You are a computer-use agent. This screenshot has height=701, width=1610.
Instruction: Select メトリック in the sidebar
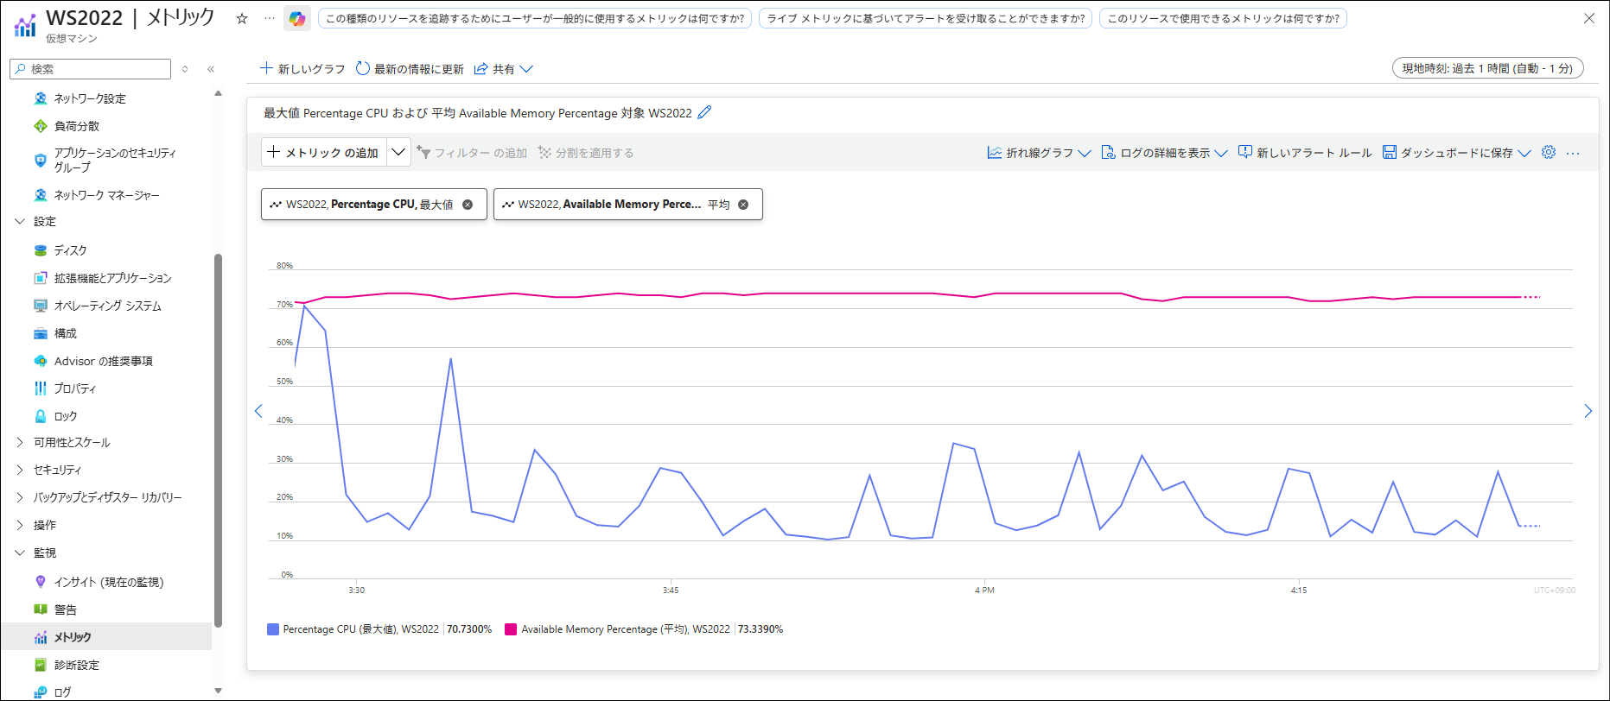(108, 637)
